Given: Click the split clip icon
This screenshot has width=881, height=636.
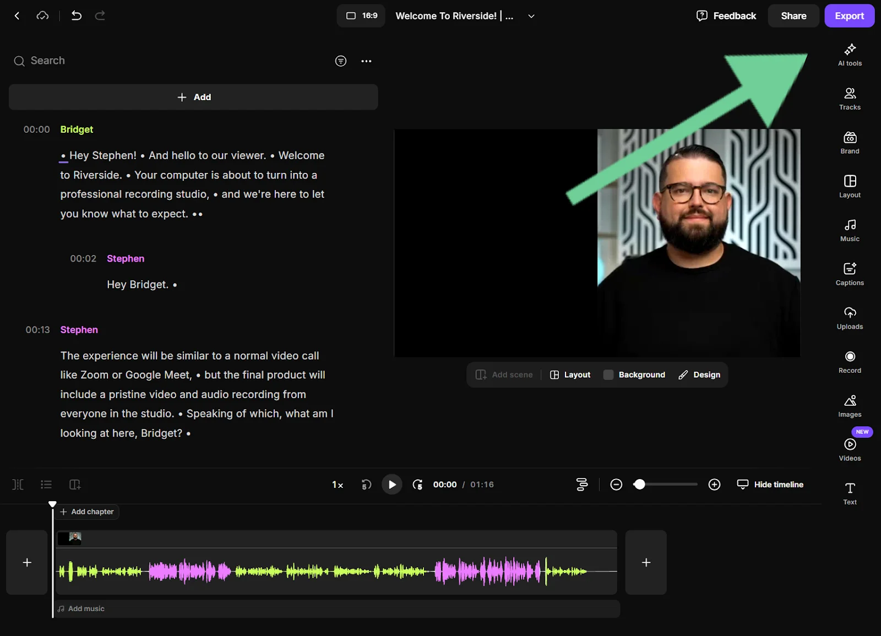Looking at the screenshot, I should tap(18, 485).
